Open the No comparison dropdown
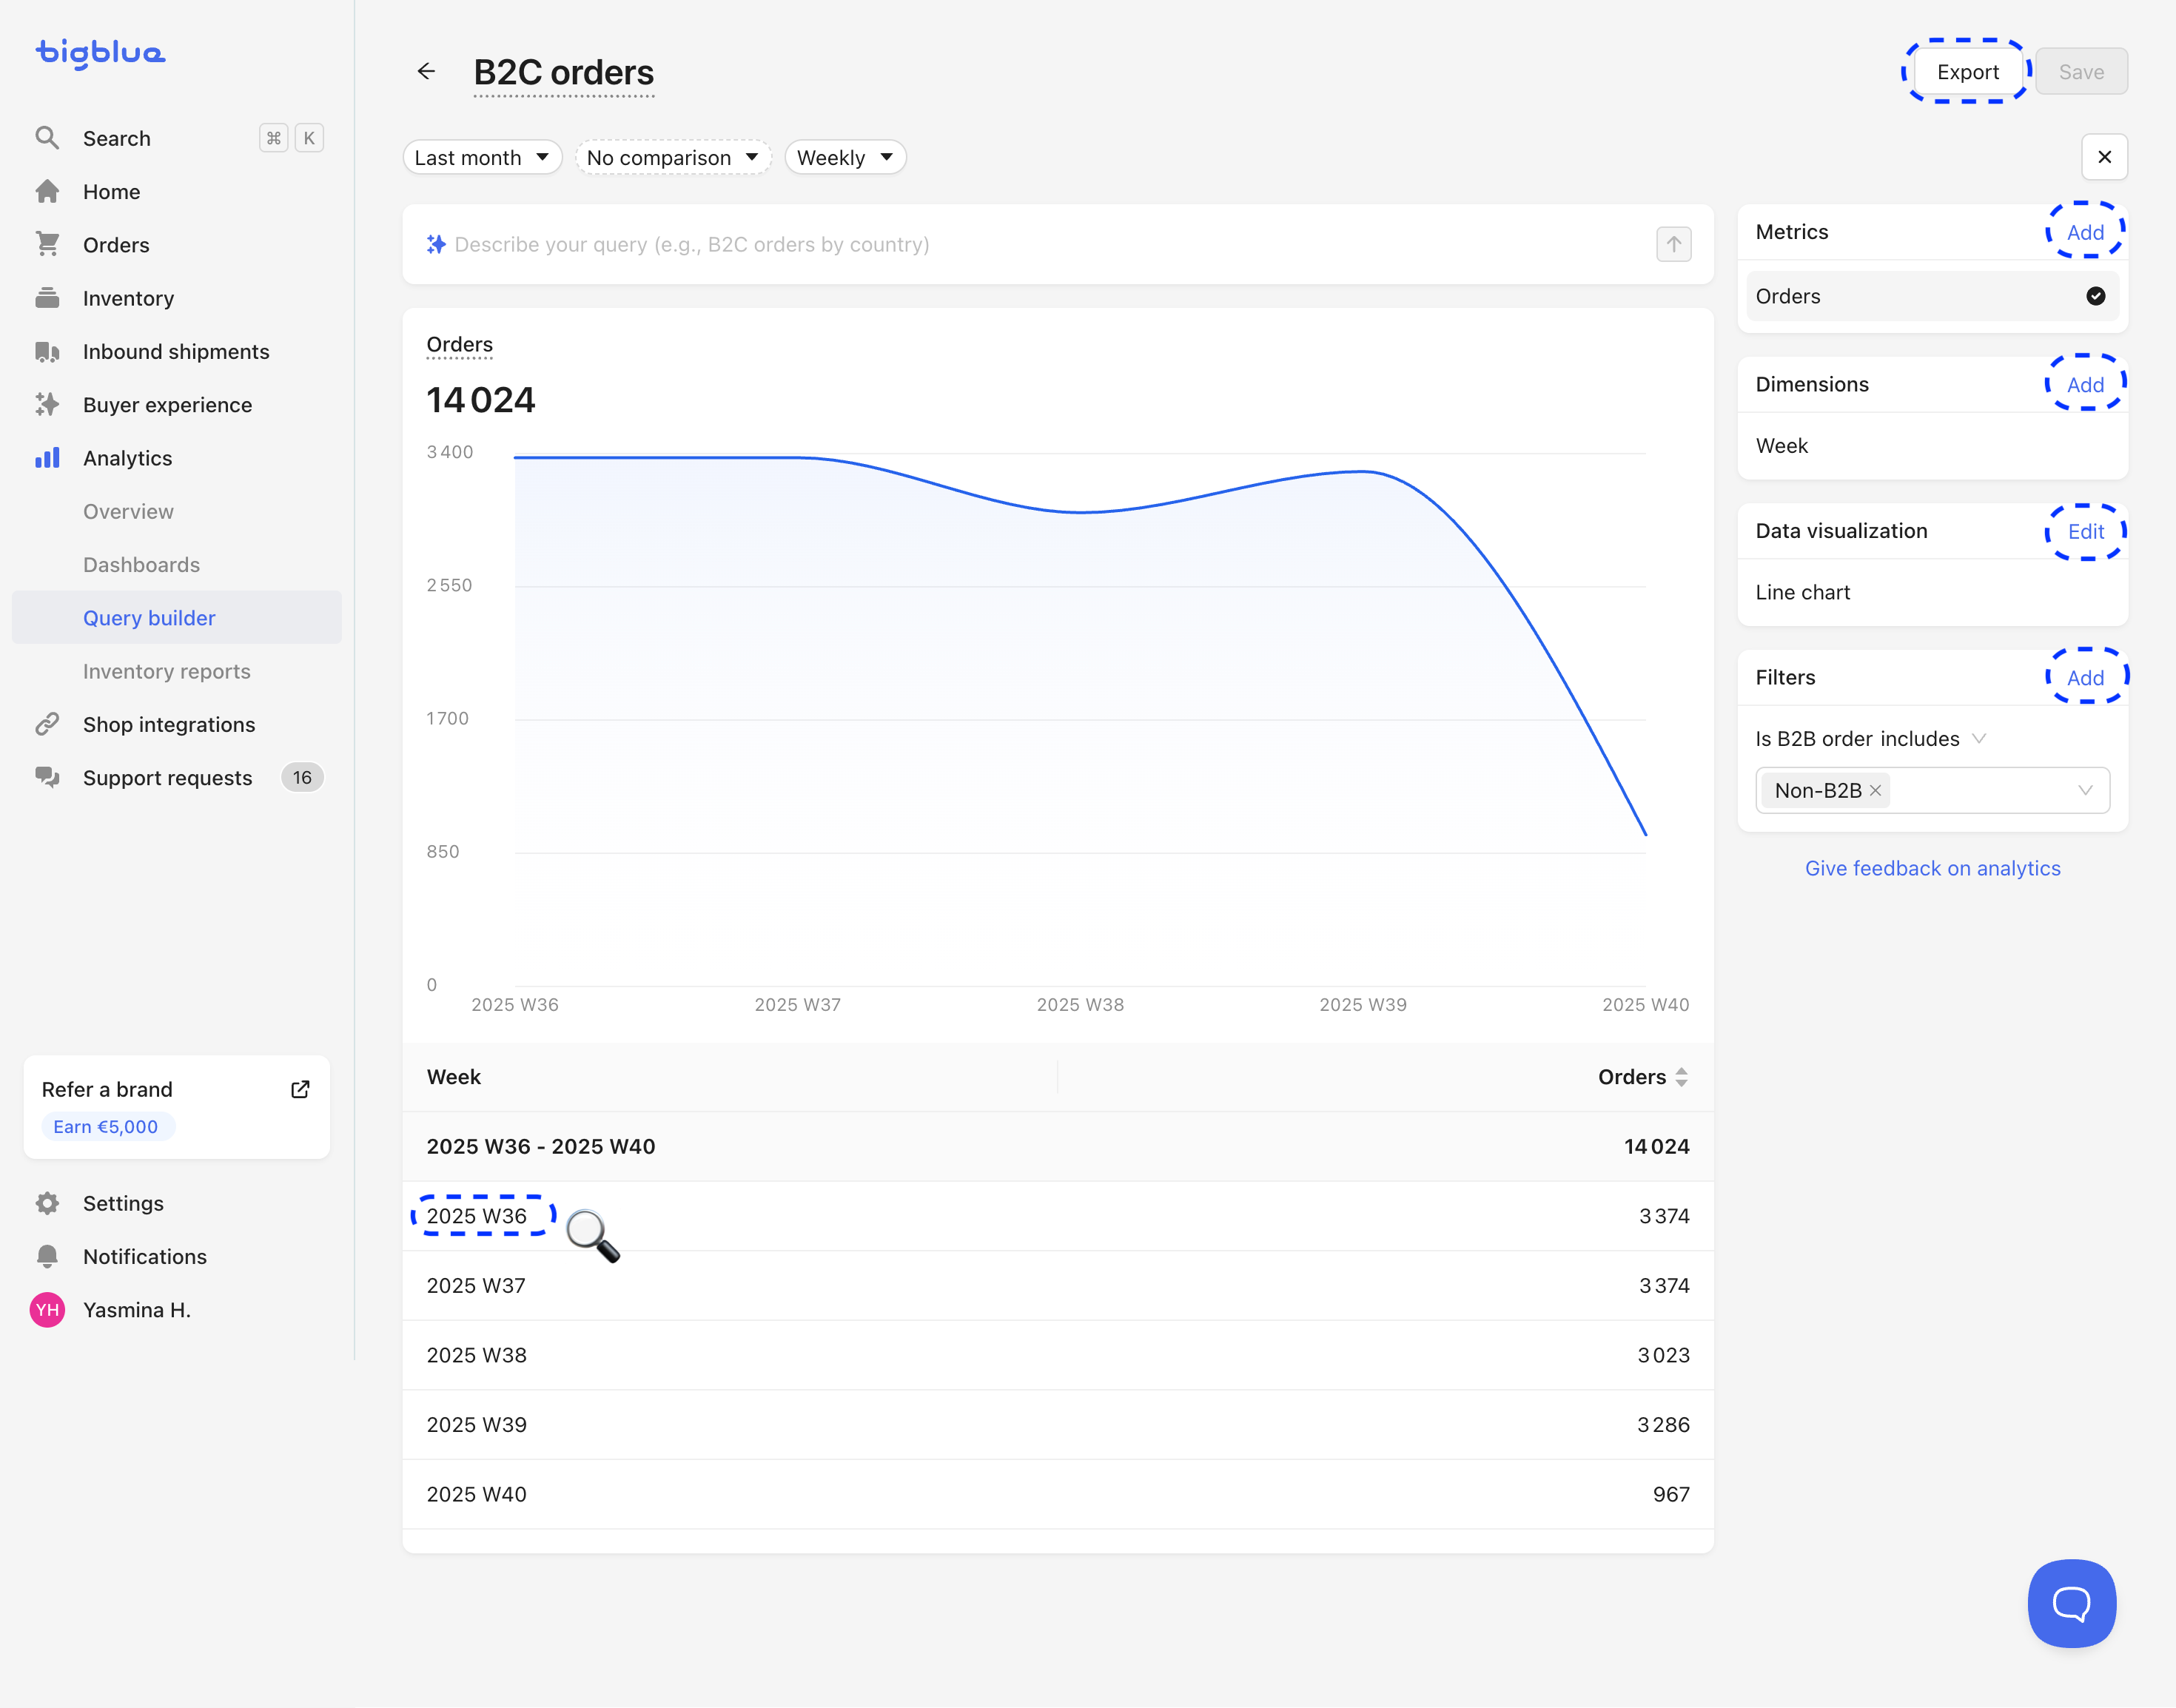This screenshot has height=1708, width=2176. [x=672, y=157]
